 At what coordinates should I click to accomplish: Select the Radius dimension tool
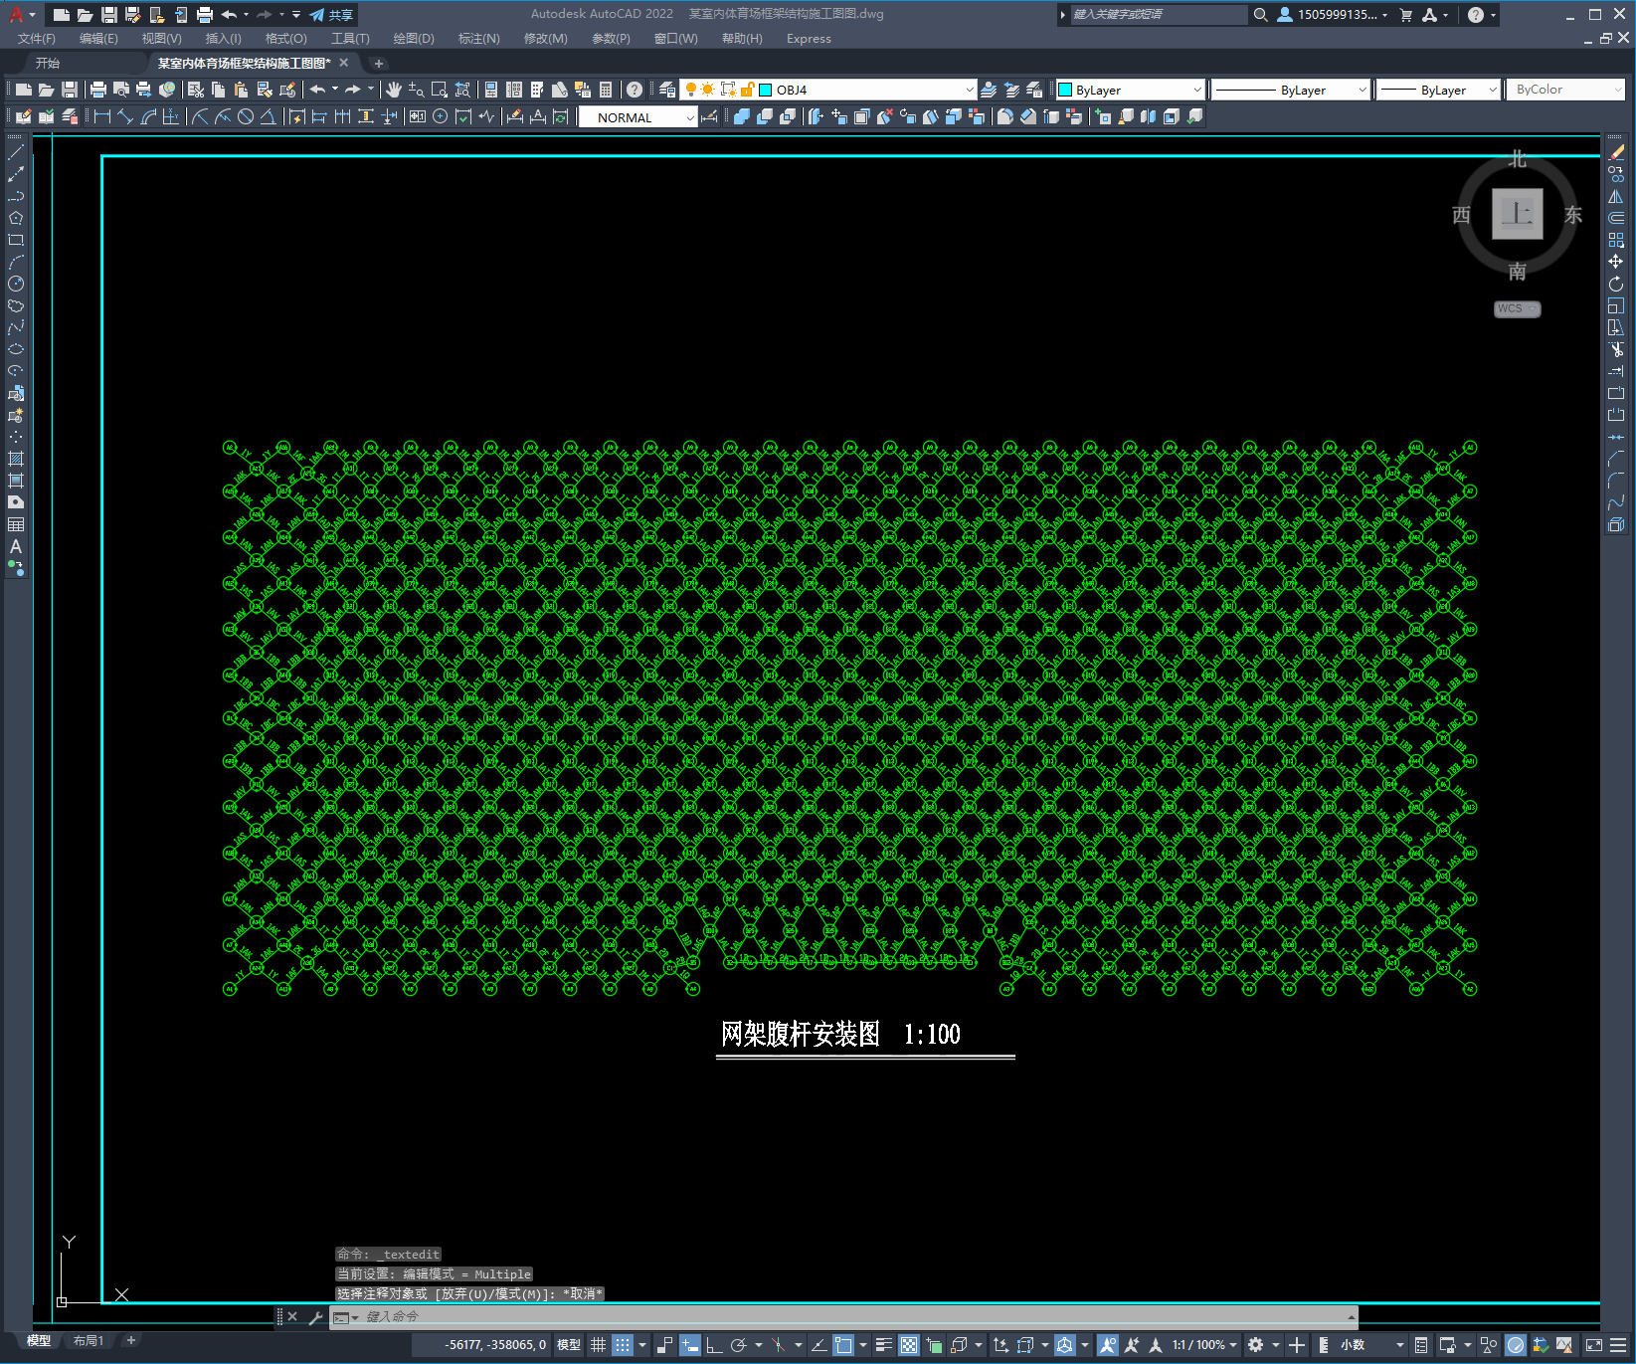pyautogui.click(x=200, y=116)
